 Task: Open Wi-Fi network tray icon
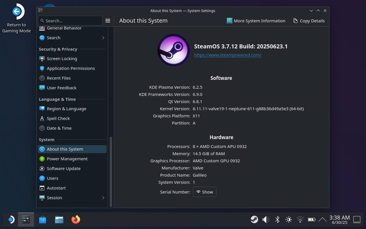pos(300,220)
